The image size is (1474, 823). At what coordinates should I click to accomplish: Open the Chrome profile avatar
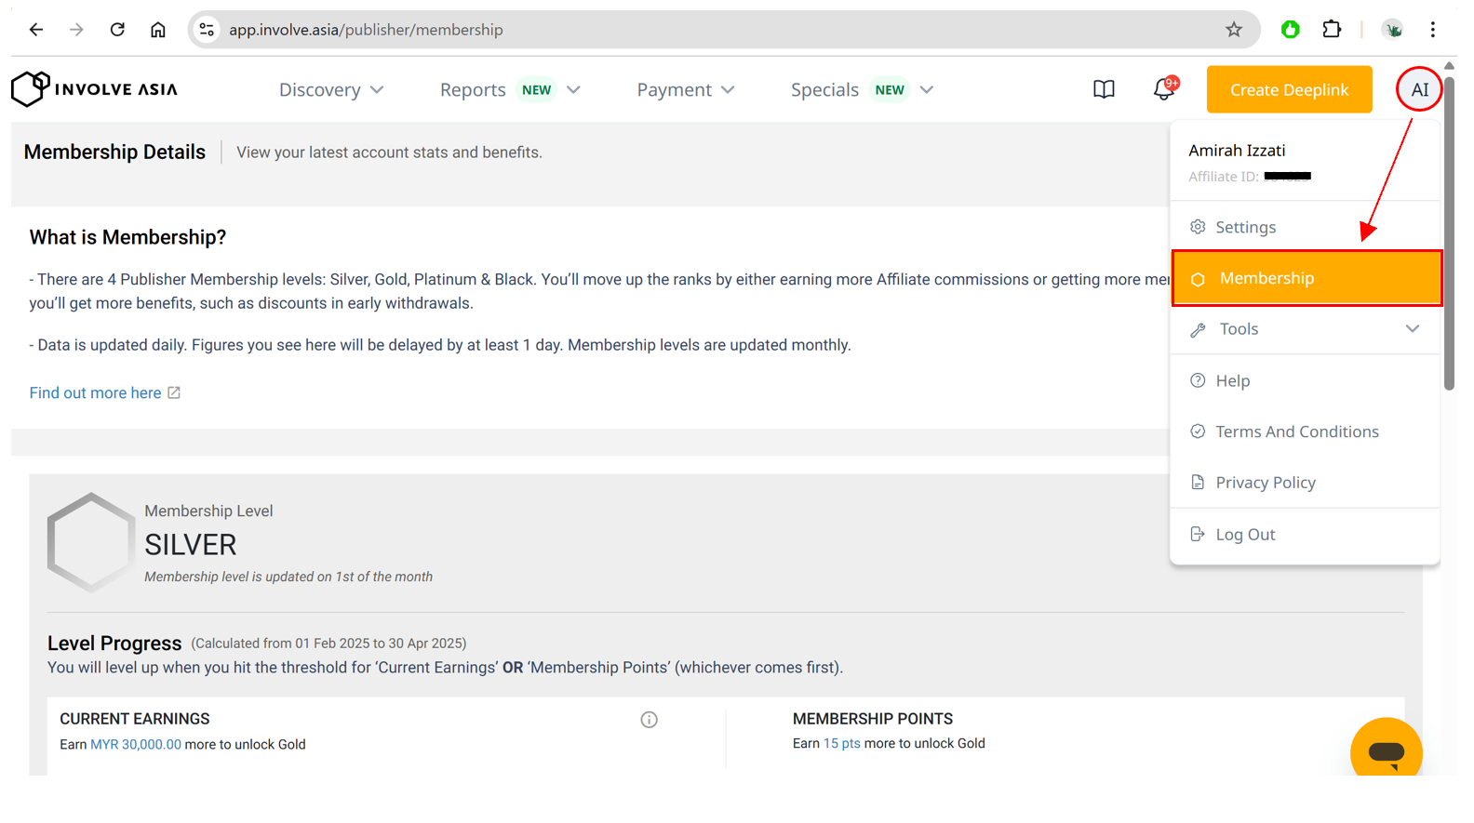1392,30
